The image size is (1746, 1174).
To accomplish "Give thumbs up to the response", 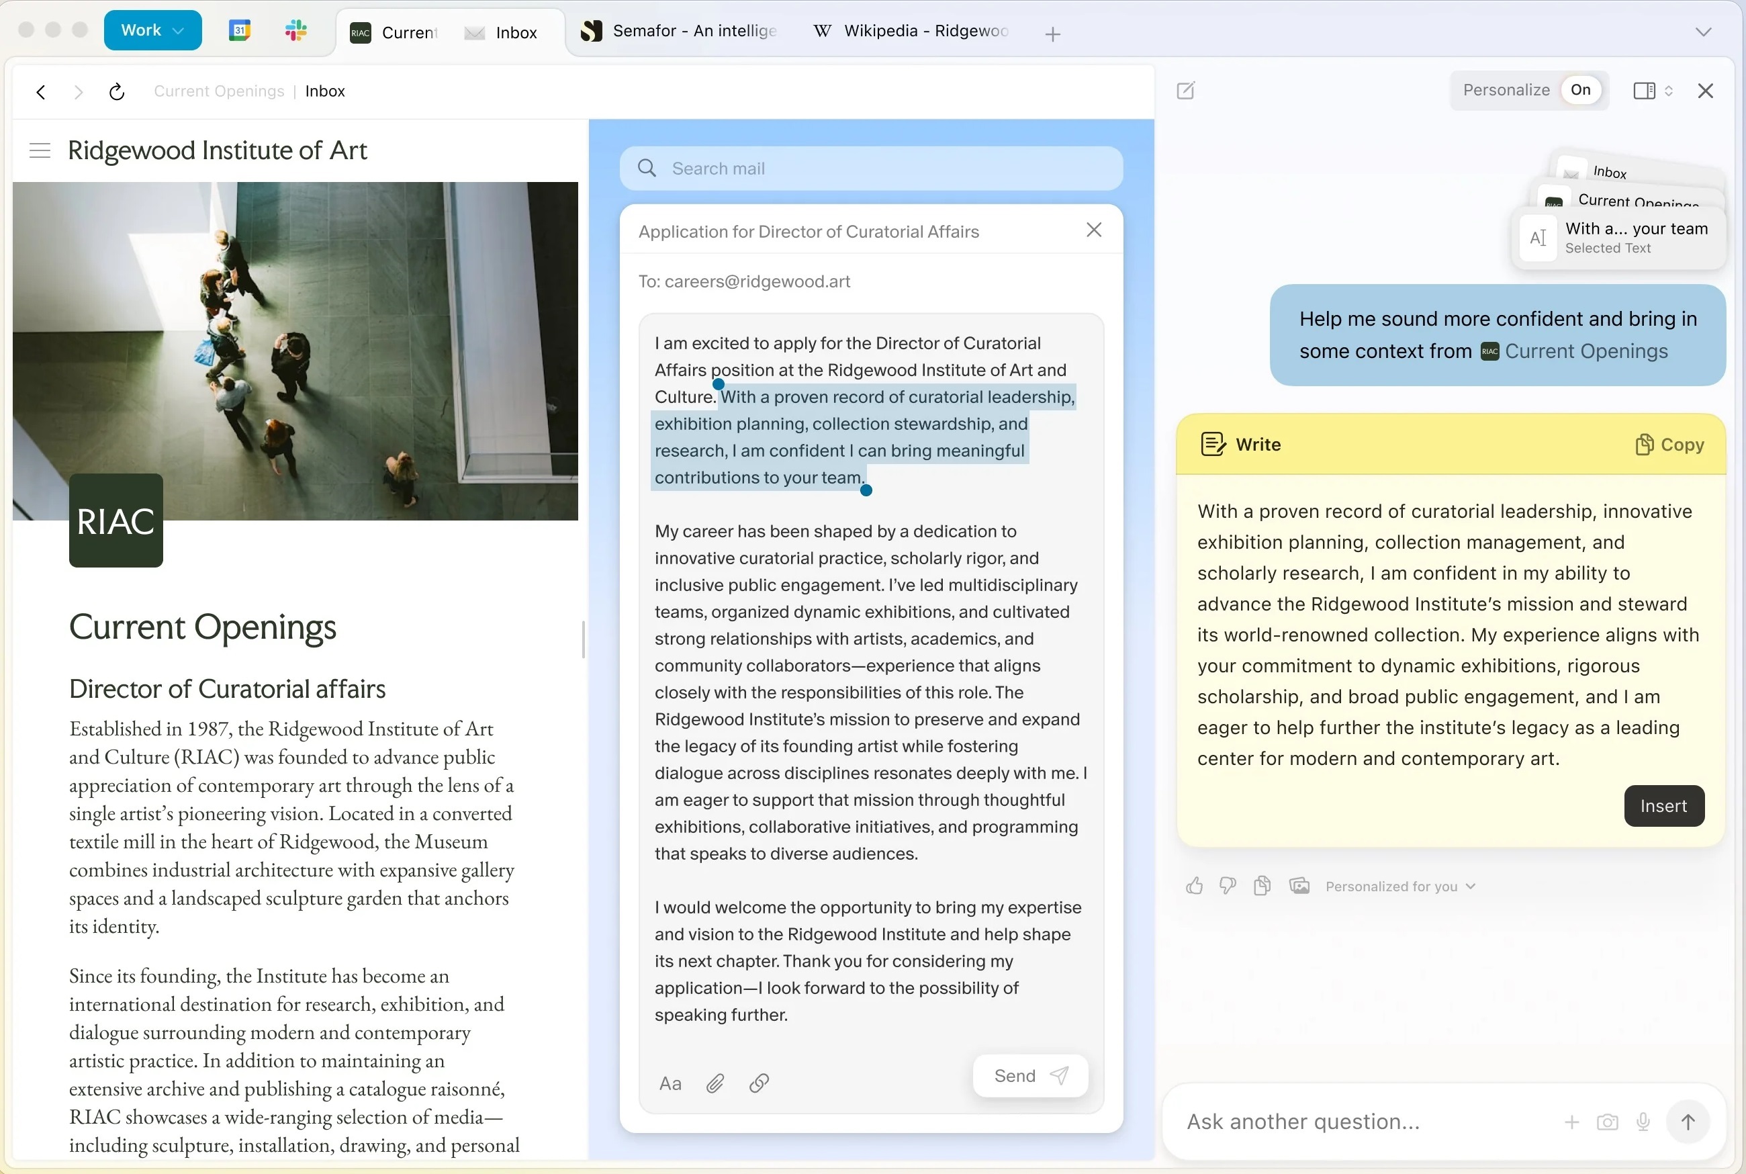I will pyautogui.click(x=1195, y=886).
